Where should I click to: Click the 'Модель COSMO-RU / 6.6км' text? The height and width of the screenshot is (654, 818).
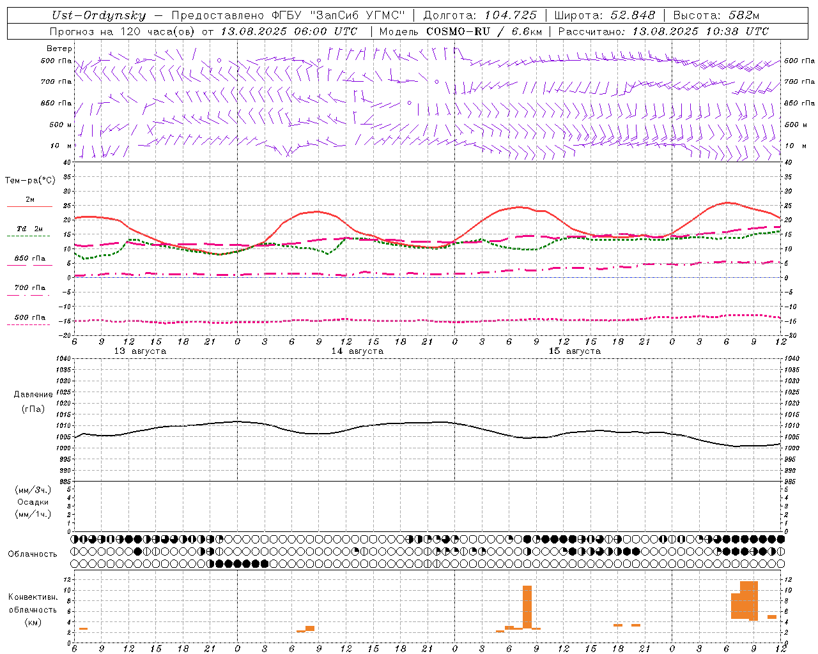pos(461,31)
